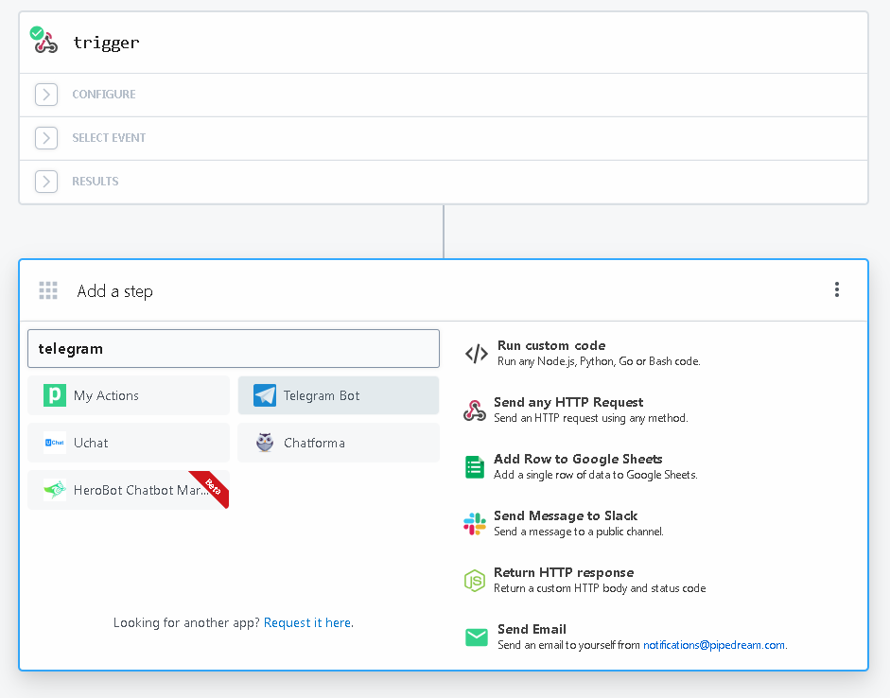Screen dimensions: 890x698
Task: Select the Uchat app tile
Action: point(129,443)
